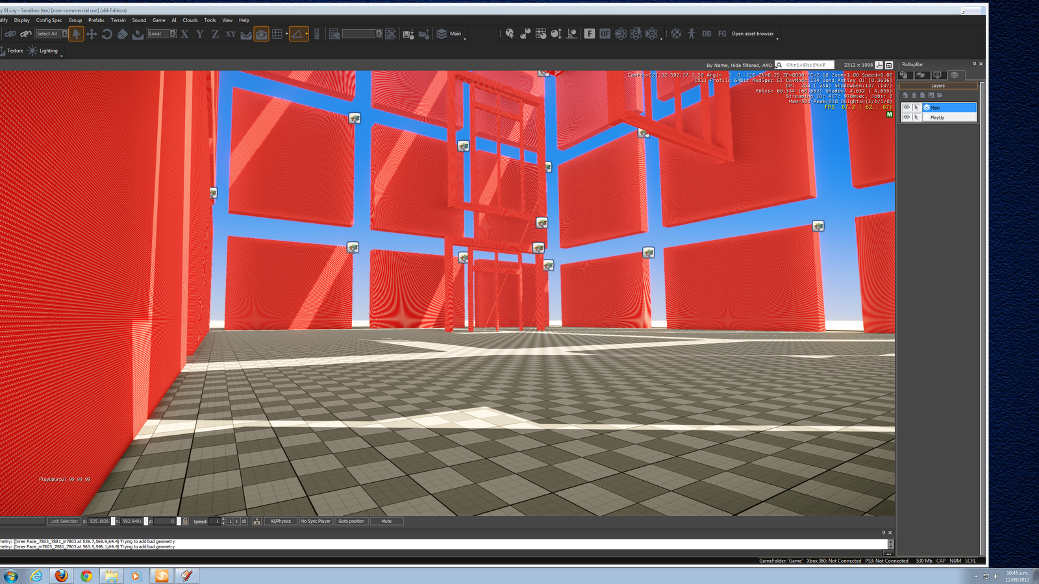Click the Unlink objects broken-chain icon

pyautogui.click(x=26, y=34)
